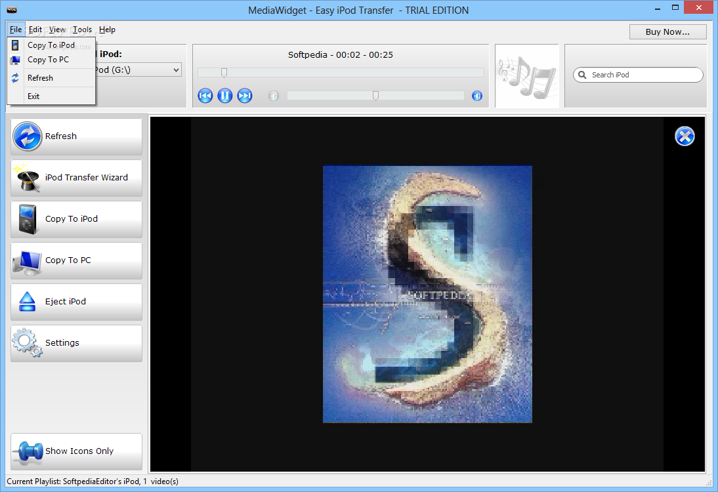The height and width of the screenshot is (492, 718).
Task: Toggle Show Icons Only
Action: point(77,451)
